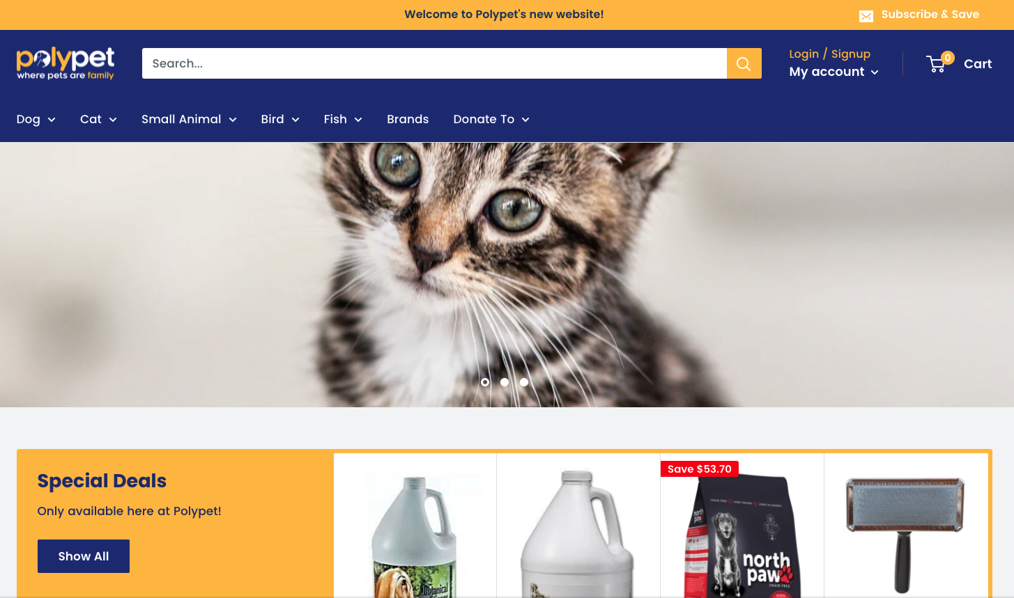Select the first carousel slide dot
The width and height of the screenshot is (1014, 598).
coord(485,382)
